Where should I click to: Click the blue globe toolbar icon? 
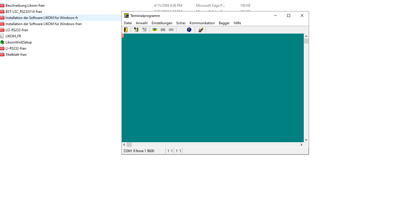(x=189, y=30)
